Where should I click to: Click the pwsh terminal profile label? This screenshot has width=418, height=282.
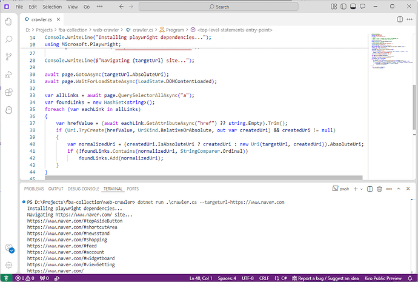pyautogui.click(x=341, y=189)
